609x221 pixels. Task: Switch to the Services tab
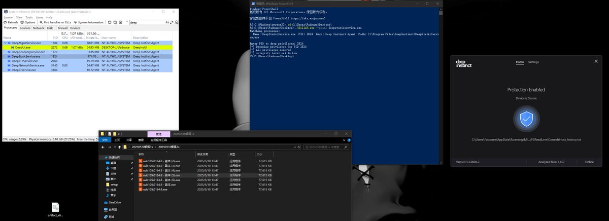coord(25,28)
